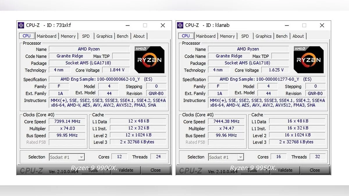Open Memory tab in klanab window
Image resolution: width=349 pixels, height=196 pixels.
point(227,36)
